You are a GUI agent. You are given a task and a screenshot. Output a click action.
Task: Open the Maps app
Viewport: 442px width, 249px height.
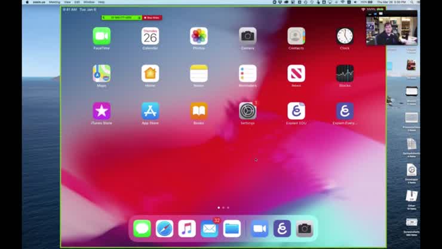pyautogui.click(x=102, y=74)
